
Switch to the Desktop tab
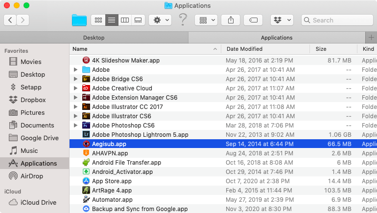94,38
